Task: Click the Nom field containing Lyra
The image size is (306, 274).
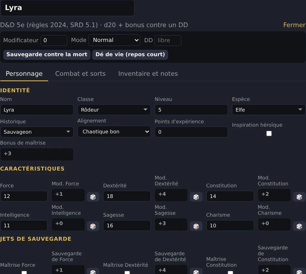Action: tap(37, 110)
